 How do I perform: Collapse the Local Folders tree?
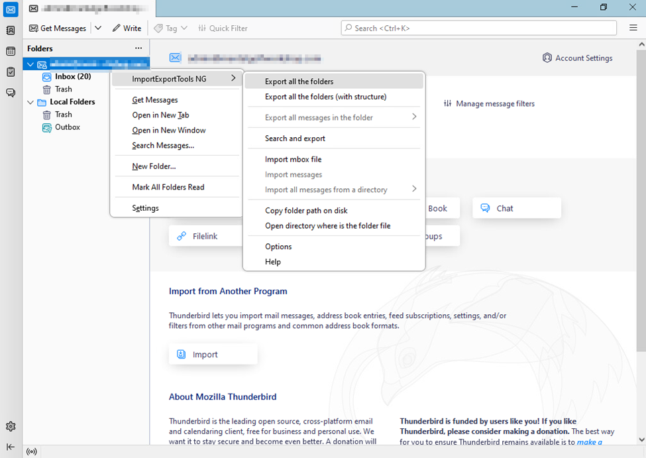pos(30,102)
